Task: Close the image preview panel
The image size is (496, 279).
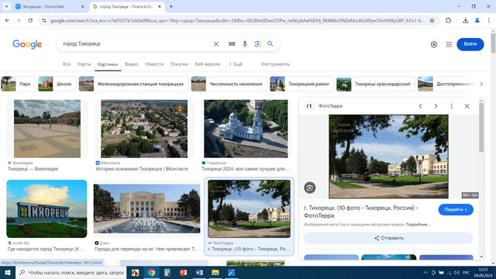Action: coord(467,106)
